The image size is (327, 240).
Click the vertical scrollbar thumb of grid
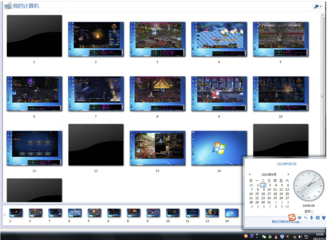[x=323, y=96]
